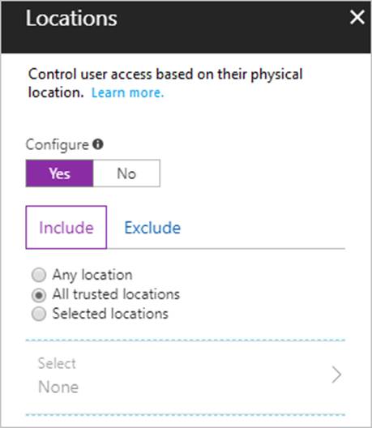Click the All trusted locations label
Screen dimensions: 372x428
[116, 294]
